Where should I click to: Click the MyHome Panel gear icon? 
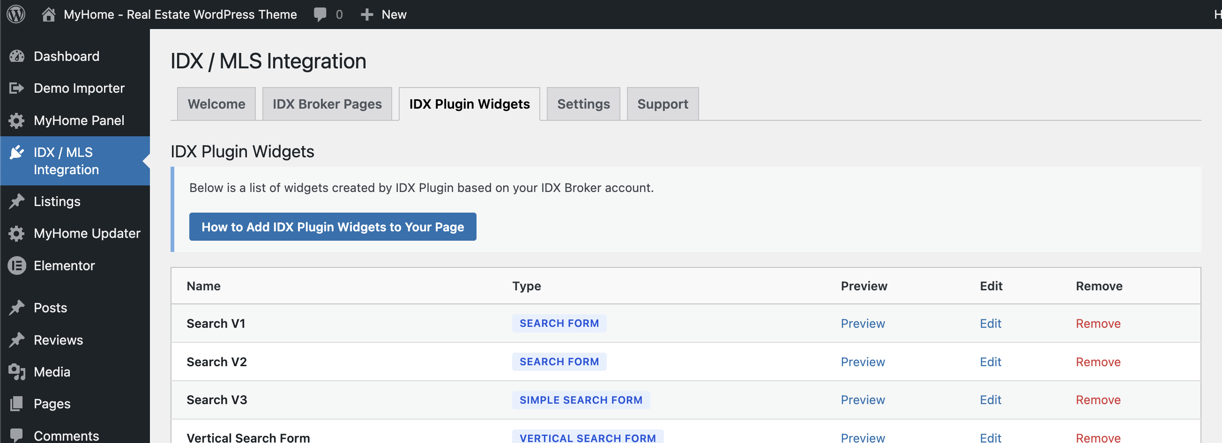[x=16, y=120]
